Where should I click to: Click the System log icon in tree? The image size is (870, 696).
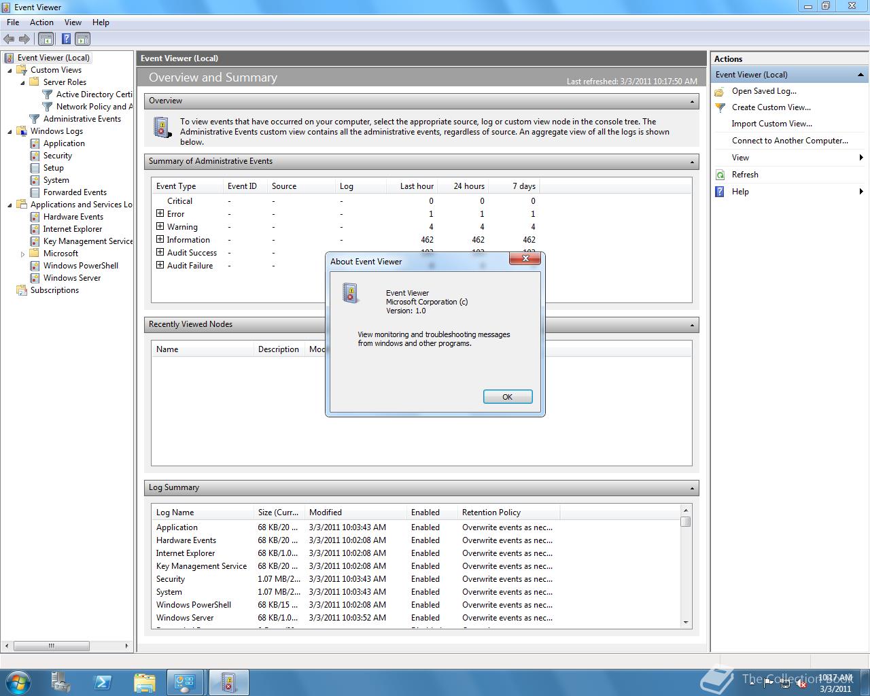pyautogui.click(x=35, y=180)
